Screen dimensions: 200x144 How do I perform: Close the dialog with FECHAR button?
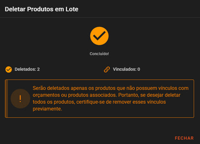(184, 138)
